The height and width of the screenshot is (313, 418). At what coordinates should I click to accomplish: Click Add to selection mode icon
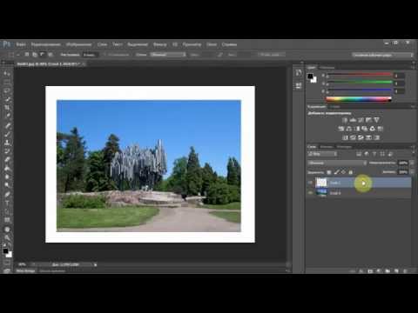pos(35,55)
